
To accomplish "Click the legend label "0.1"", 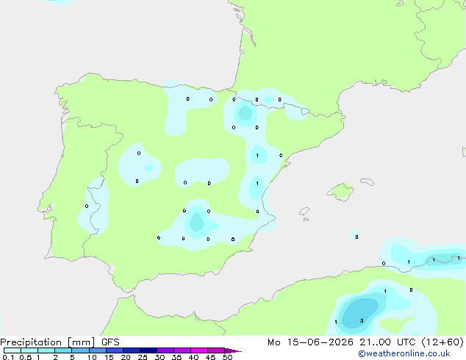I will [8, 357].
